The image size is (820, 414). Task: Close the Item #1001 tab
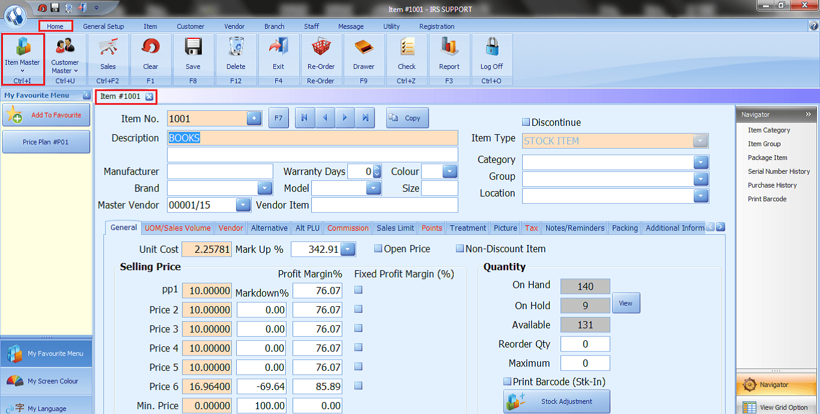(149, 96)
